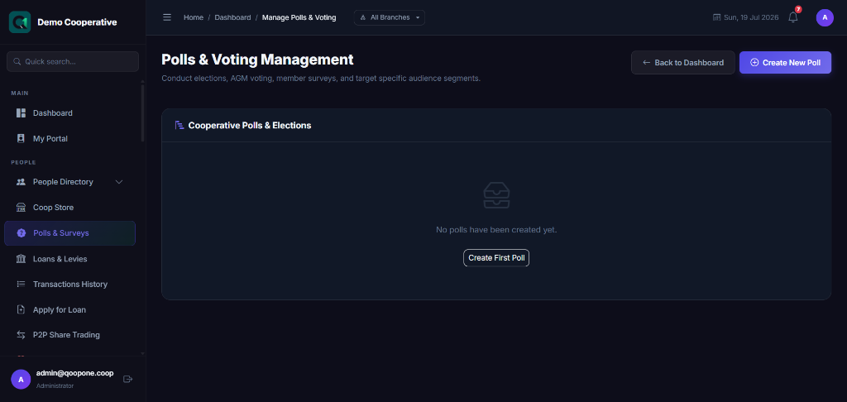The image size is (847, 402).
Task: Open the notifications bell icon
Action: click(792, 17)
